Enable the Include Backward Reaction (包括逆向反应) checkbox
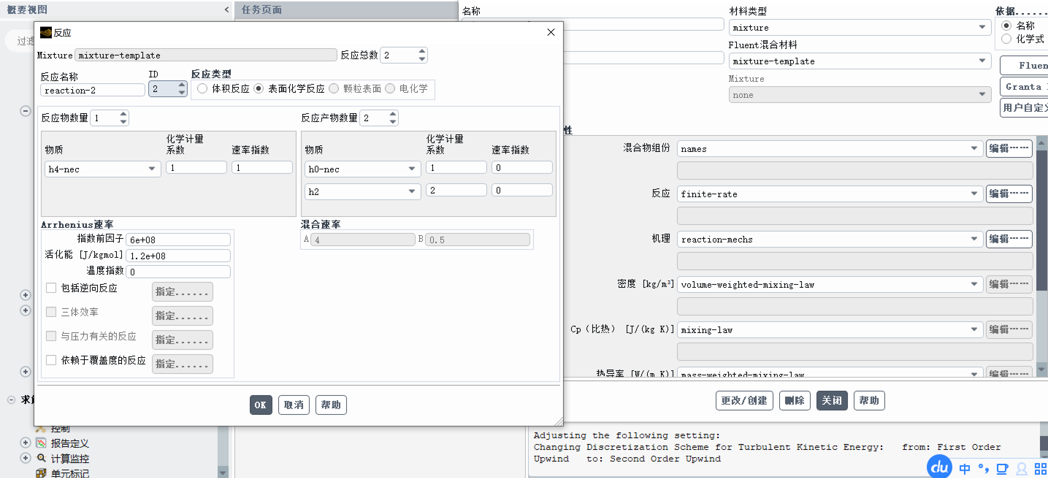This screenshot has height=478, width=1048. click(x=51, y=288)
